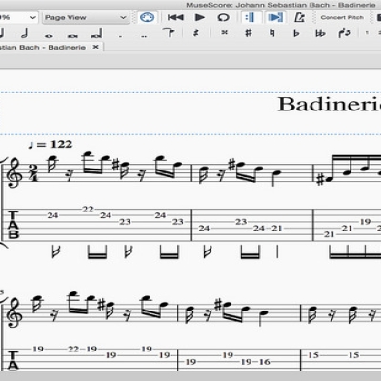Select the rest input icon
Viewport: 381px width, 381px height.
(196, 33)
